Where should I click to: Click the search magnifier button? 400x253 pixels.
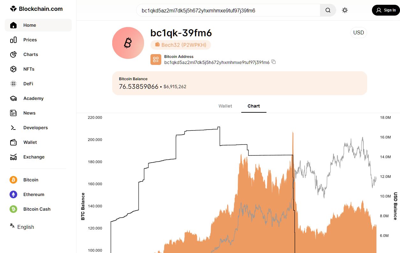click(x=328, y=10)
